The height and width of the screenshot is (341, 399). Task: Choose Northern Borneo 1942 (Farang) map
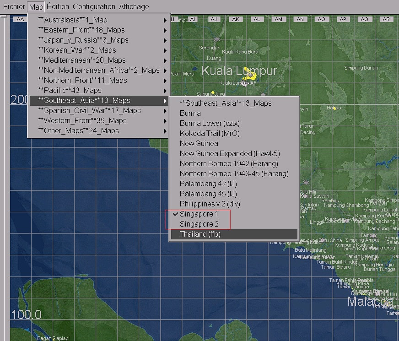click(234, 163)
